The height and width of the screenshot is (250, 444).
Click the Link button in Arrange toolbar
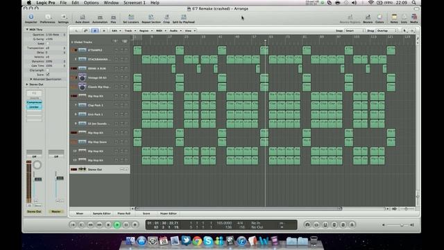click(85, 31)
